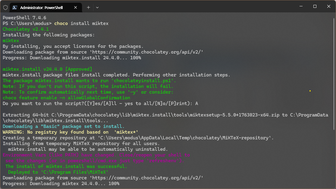Open a new tab with the plus button

pyautogui.click(x=88, y=8)
